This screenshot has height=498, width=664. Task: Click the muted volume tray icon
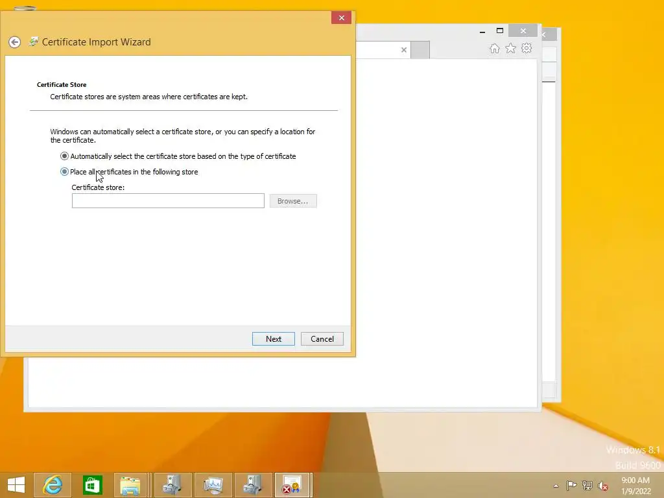(602, 486)
